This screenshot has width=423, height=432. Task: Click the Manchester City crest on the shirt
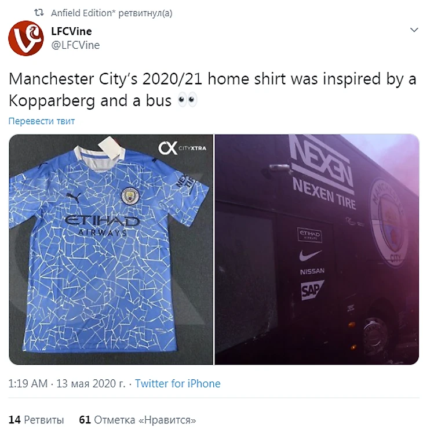pyautogui.click(x=130, y=196)
